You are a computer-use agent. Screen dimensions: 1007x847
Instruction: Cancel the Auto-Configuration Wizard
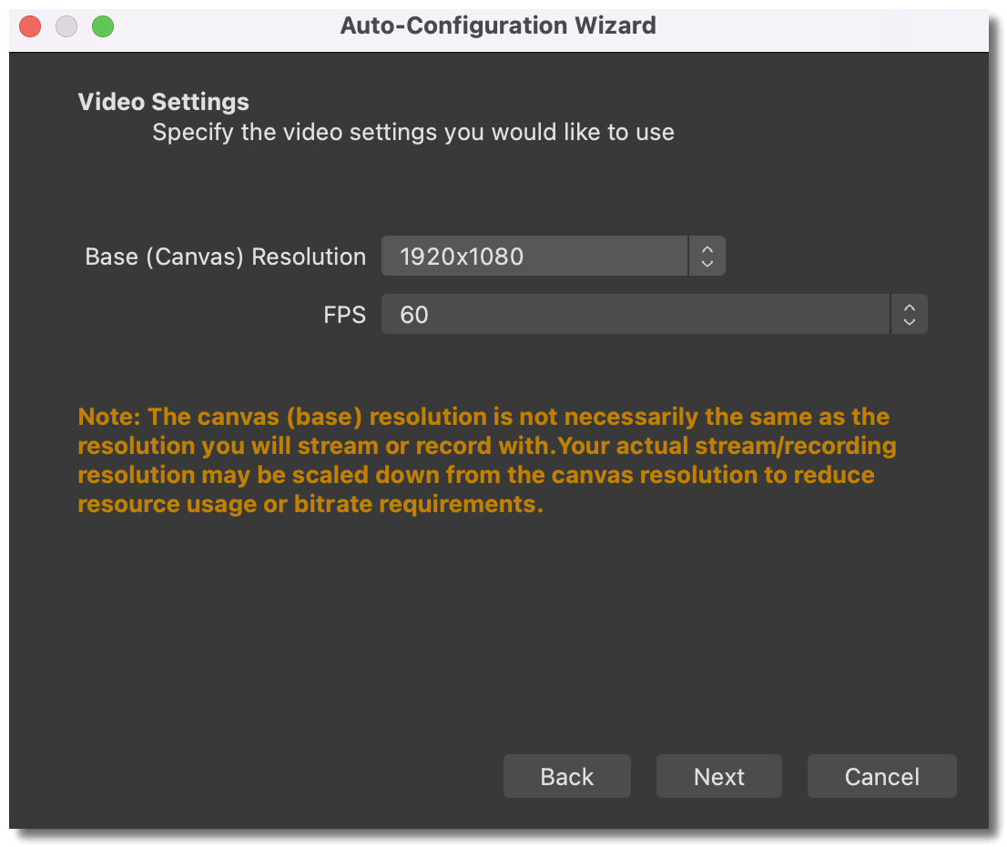pyautogui.click(x=881, y=777)
